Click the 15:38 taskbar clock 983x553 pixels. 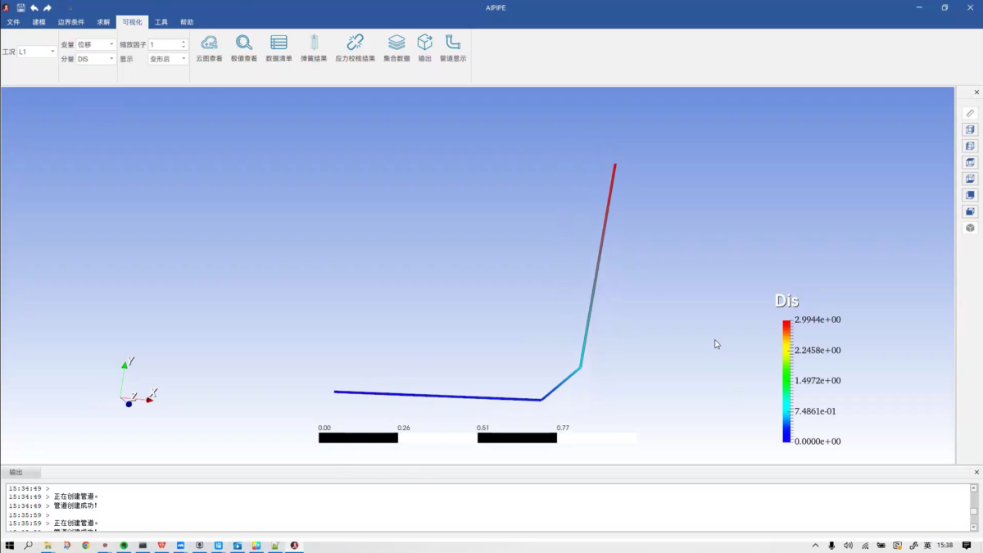click(x=944, y=546)
